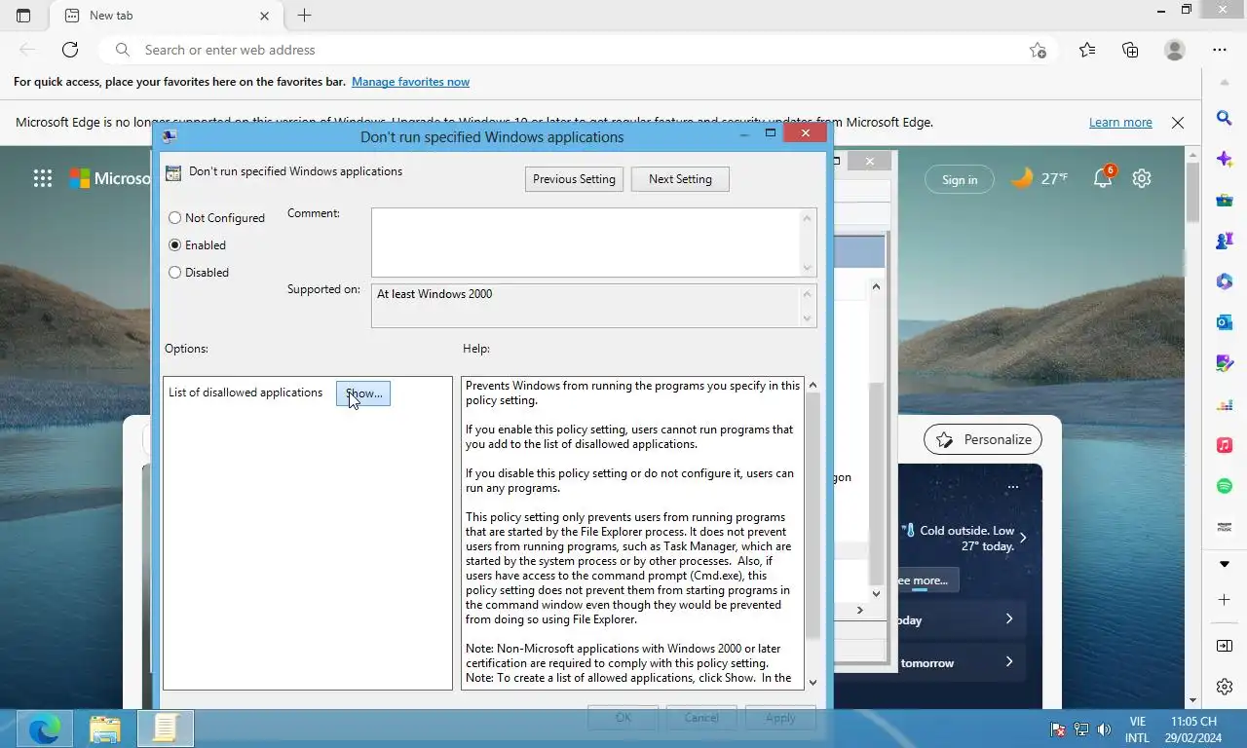1247x748 pixels.
Task: Add this page to favorites star icon
Action: click(1038, 50)
